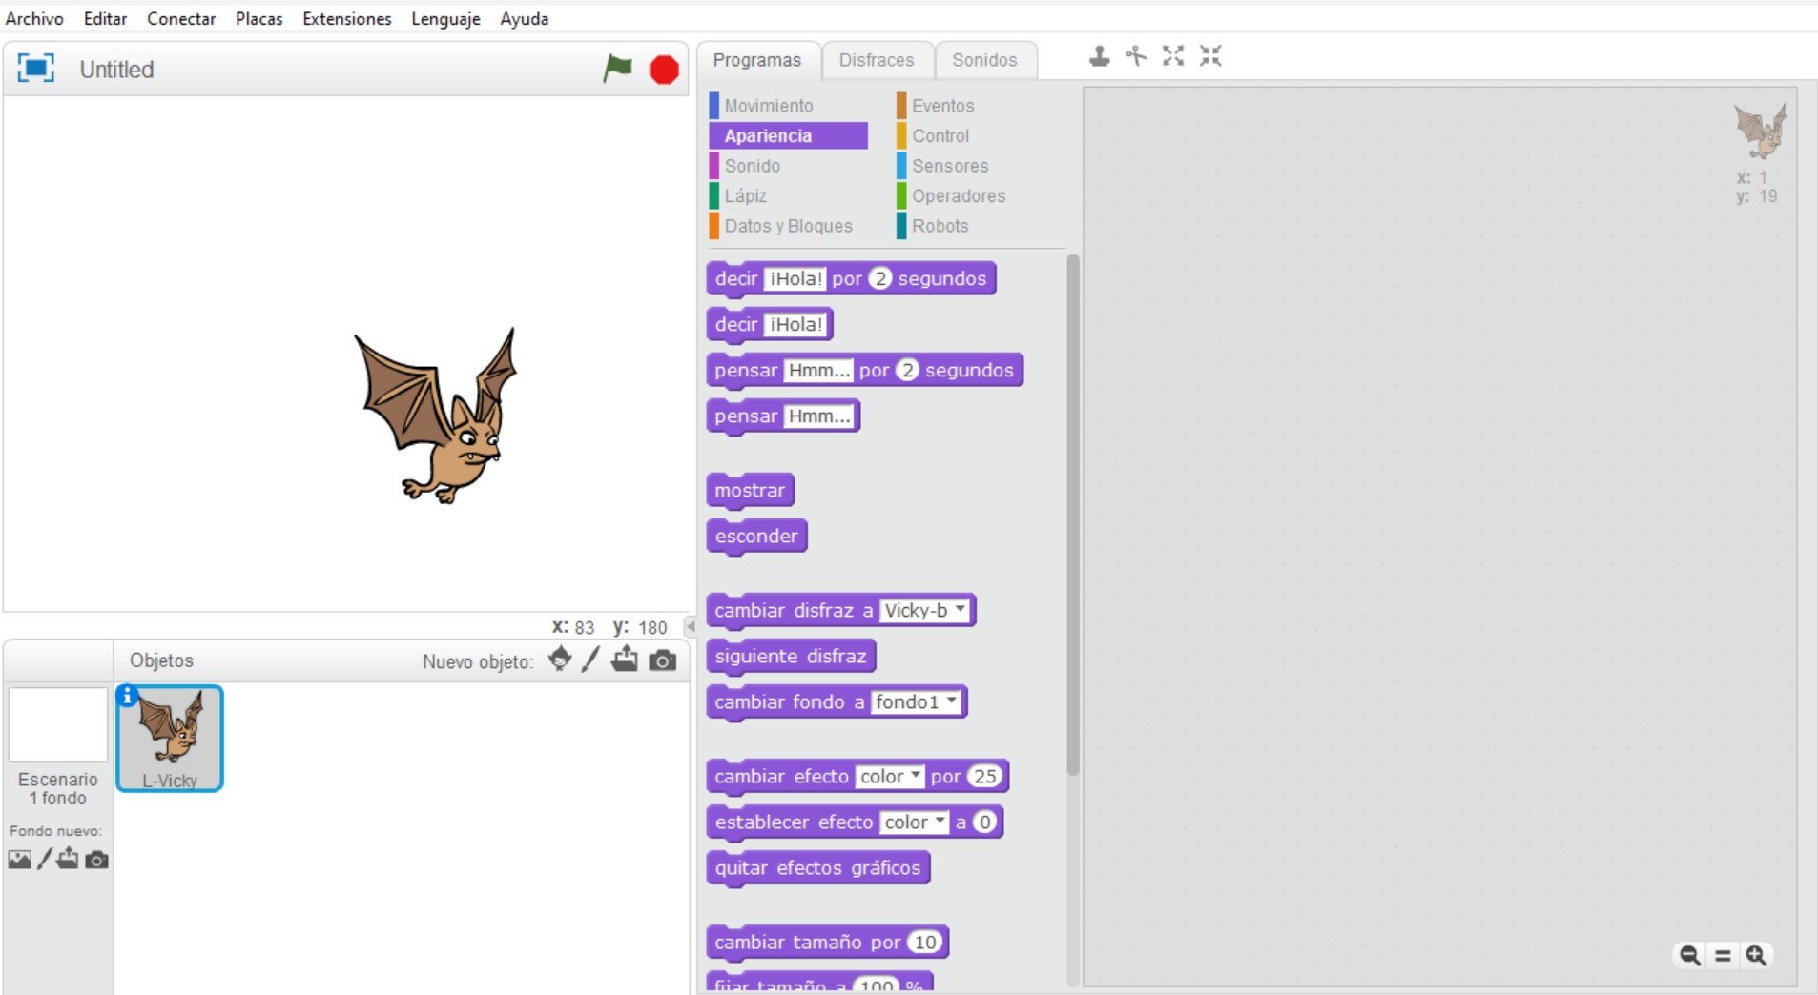Toggle full screen stage mode icon
1818x995 pixels.
[x=36, y=69]
